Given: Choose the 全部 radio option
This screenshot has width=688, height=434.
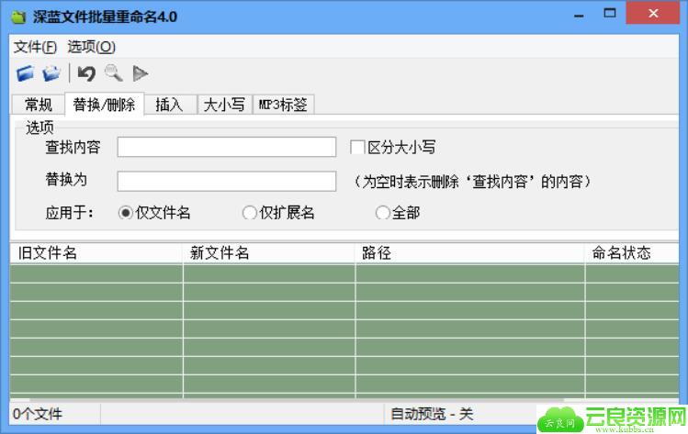Looking at the screenshot, I should [383, 213].
